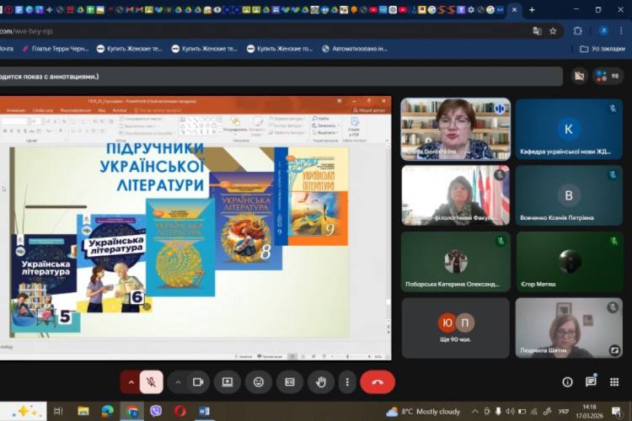Open meeting details info icon
This screenshot has width=632, height=421.
(x=567, y=381)
